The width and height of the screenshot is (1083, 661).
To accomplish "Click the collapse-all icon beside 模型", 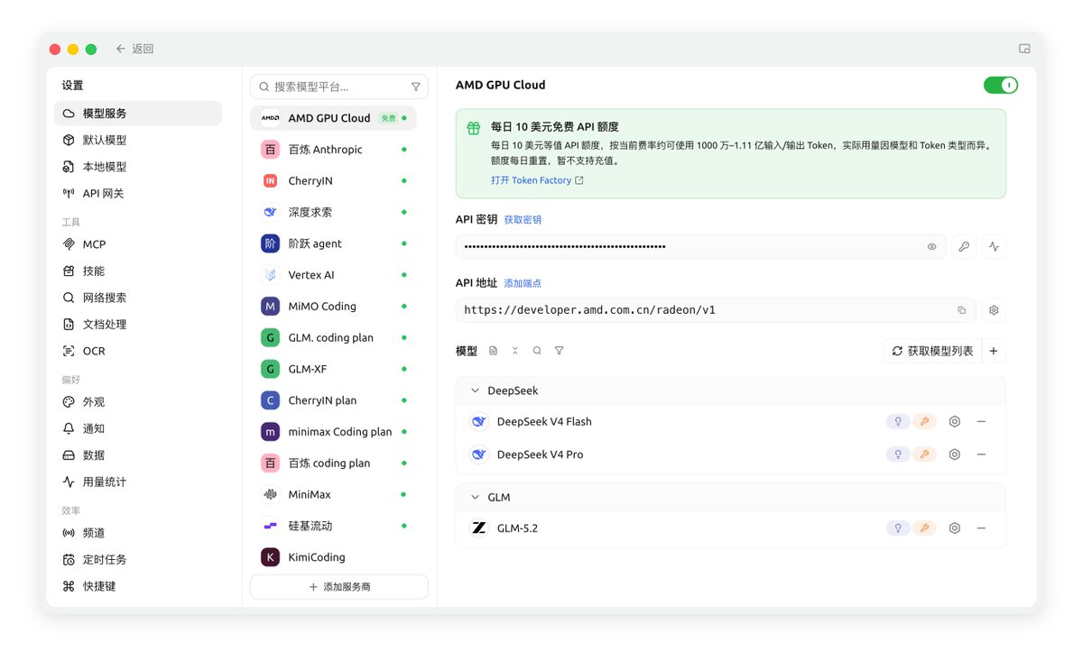I will click(514, 351).
